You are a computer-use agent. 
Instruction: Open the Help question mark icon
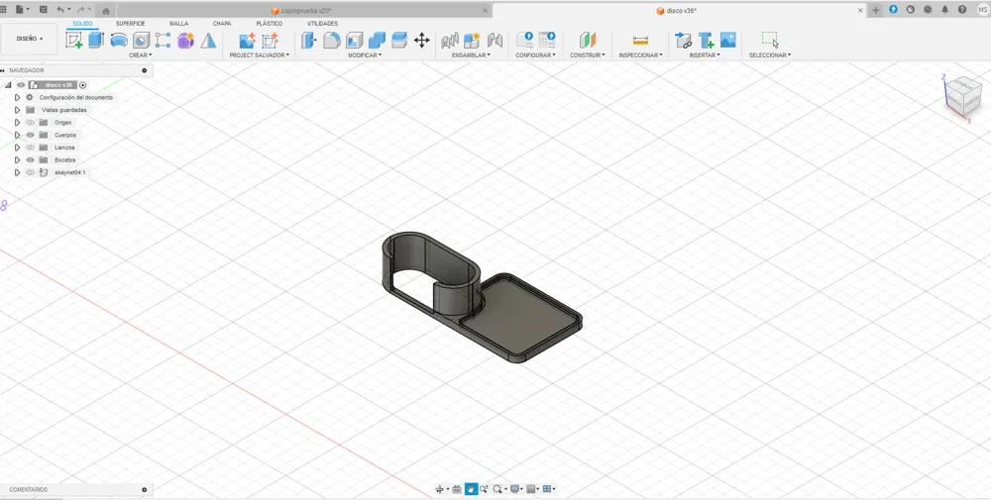pos(962,10)
